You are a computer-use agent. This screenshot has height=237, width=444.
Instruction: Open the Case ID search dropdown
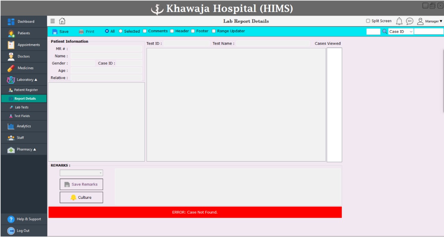click(401, 32)
